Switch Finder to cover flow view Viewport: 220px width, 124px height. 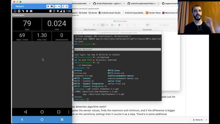click(x=107, y=25)
